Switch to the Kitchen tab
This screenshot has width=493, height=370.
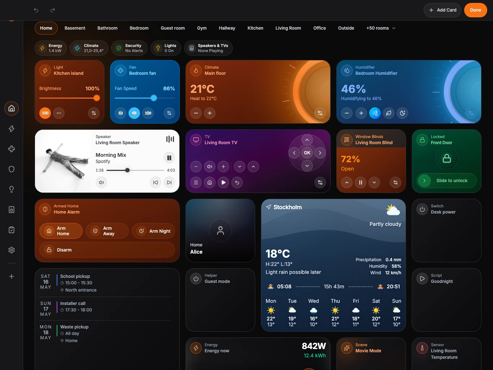(256, 28)
